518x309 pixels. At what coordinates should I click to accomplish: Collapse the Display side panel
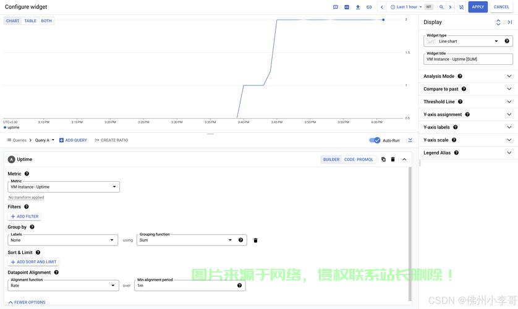[x=510, y=22]
